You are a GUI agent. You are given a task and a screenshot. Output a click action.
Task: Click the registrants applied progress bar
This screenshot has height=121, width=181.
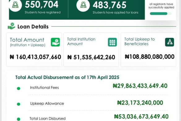tap(161, 14)
